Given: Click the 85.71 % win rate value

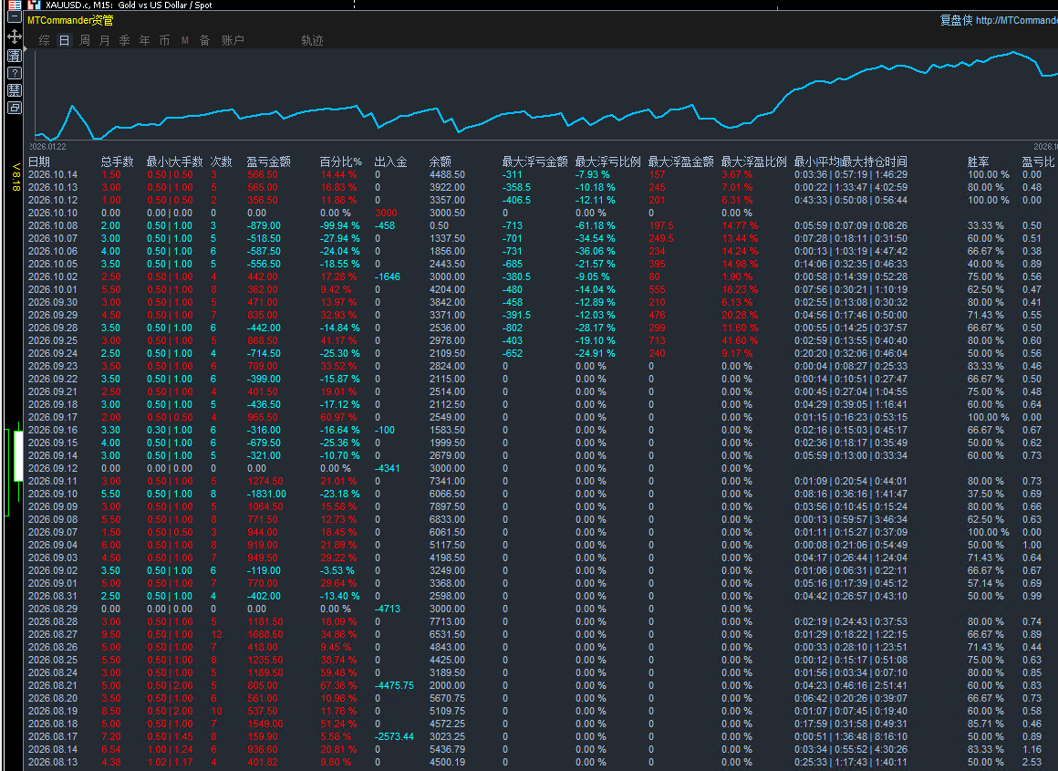Looking at the screenshot, I should [986, 724].
